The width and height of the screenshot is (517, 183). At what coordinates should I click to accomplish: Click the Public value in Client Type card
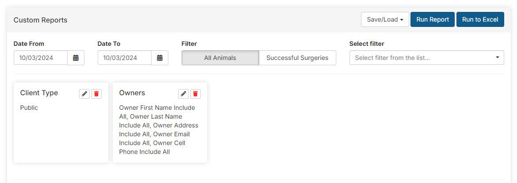click(x=29, y=108)
